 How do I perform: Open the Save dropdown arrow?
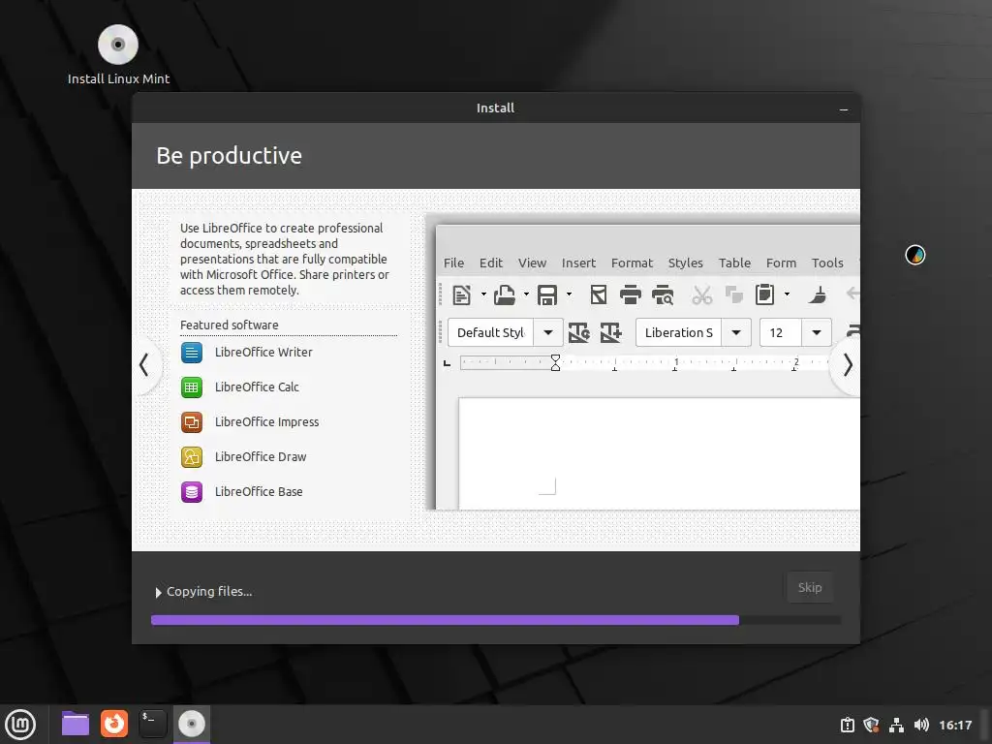(569, 294)
